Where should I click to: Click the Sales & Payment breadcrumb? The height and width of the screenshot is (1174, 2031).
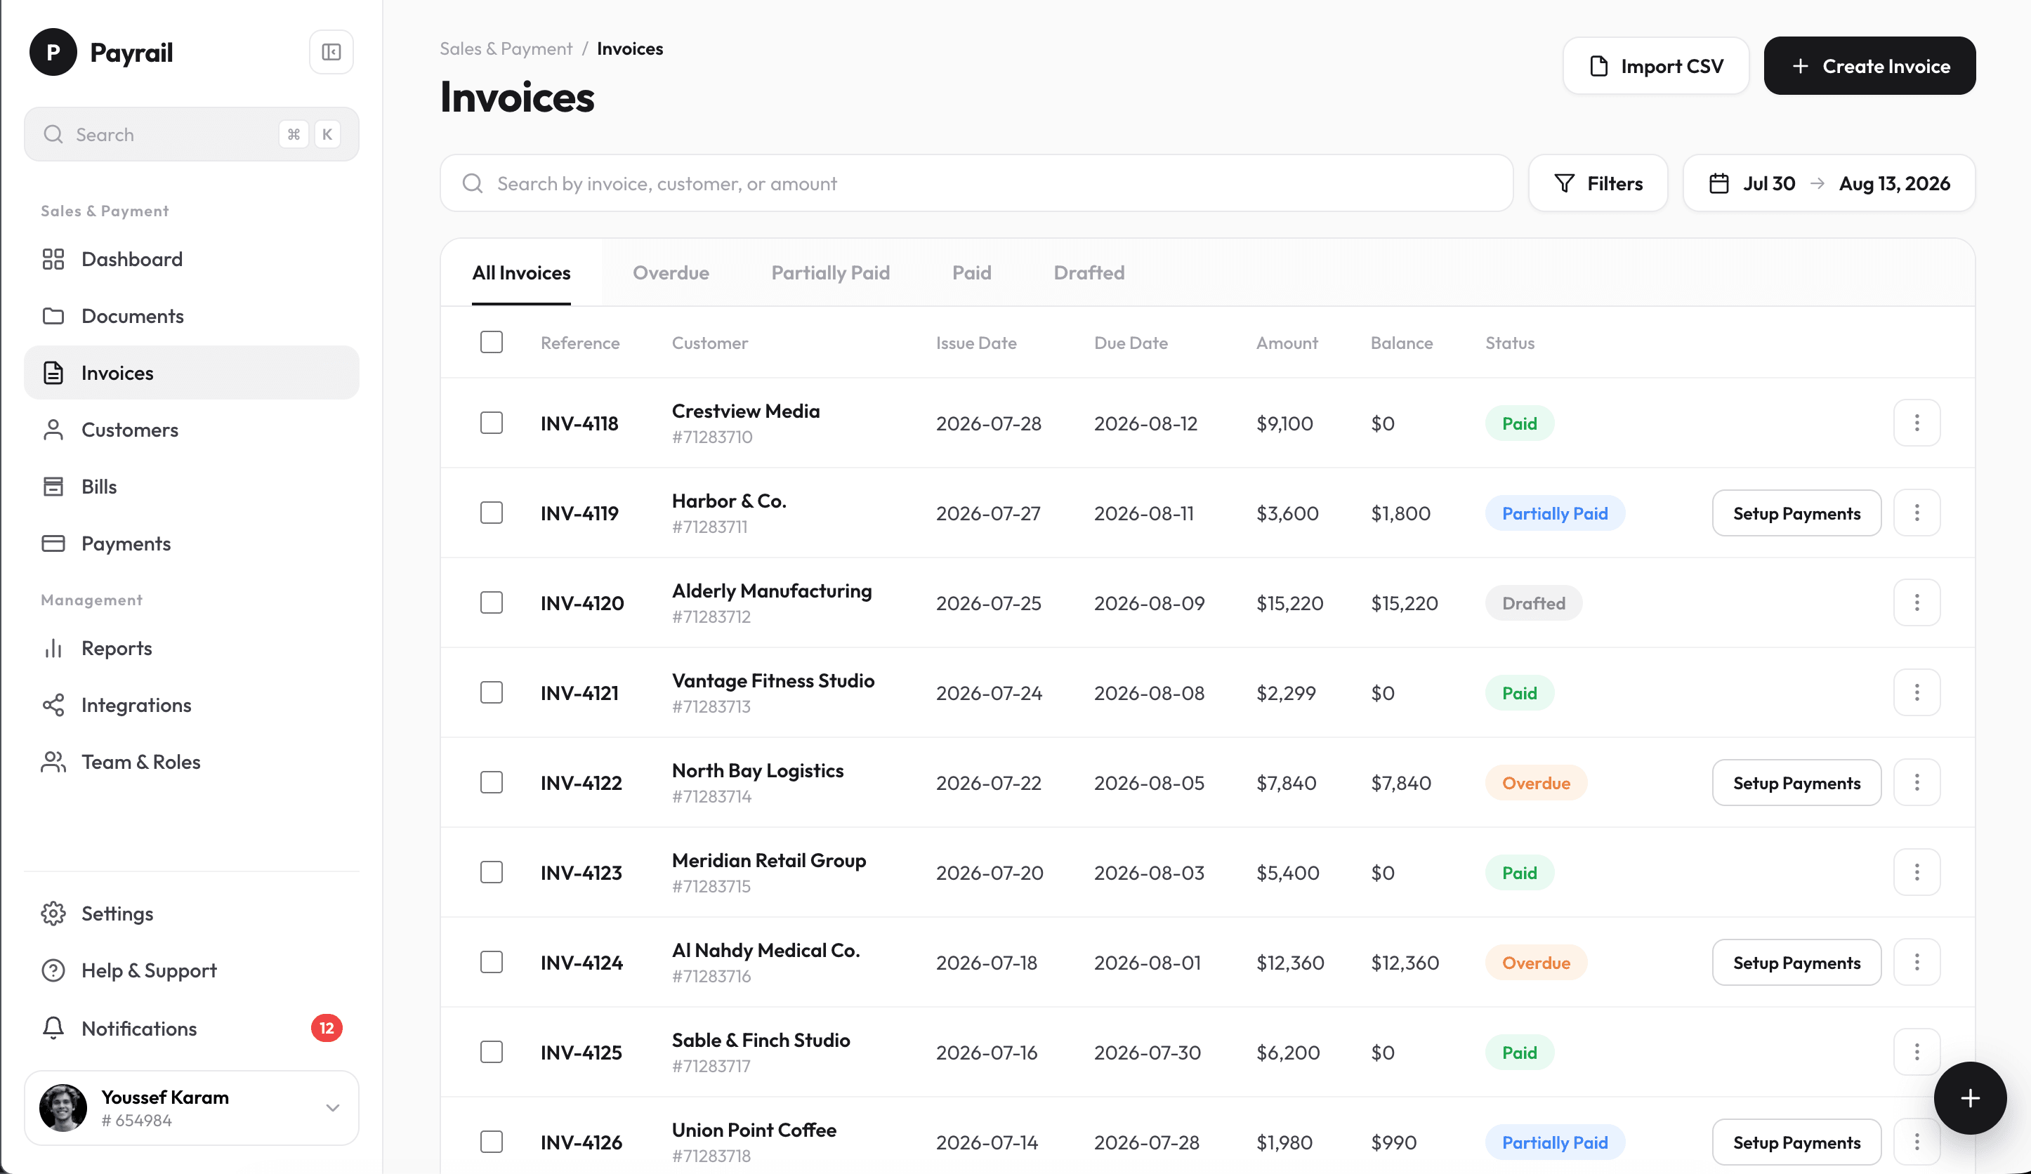point(506,49)
